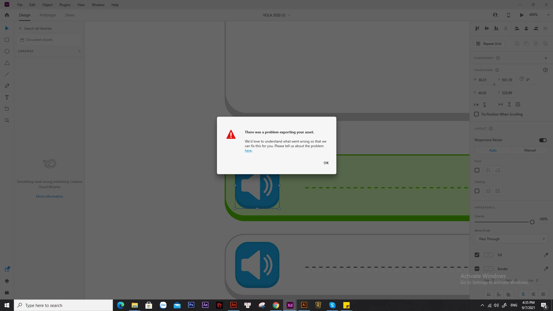Toggle the Responsive Resize switch
The width and height of the screenshot is (553, 311).
coord(543,140)
